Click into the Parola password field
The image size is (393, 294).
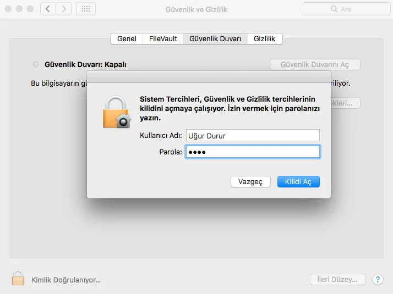click(252, 152)
